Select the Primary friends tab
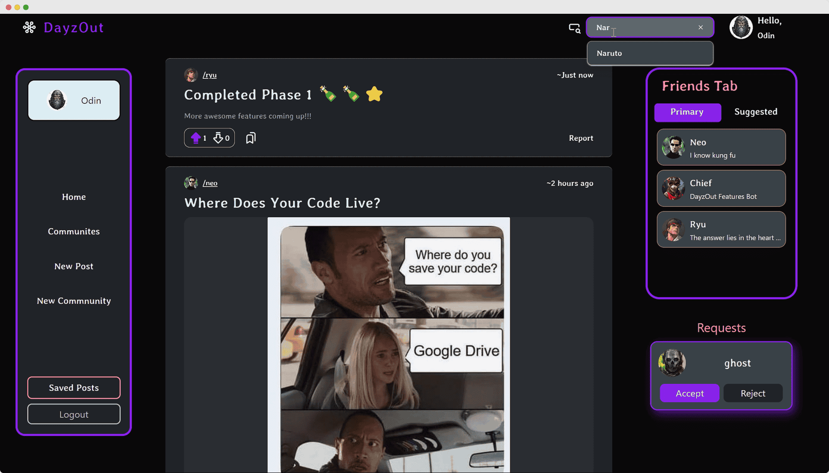Viewport: 829px width, 473px height. [687, 112]
